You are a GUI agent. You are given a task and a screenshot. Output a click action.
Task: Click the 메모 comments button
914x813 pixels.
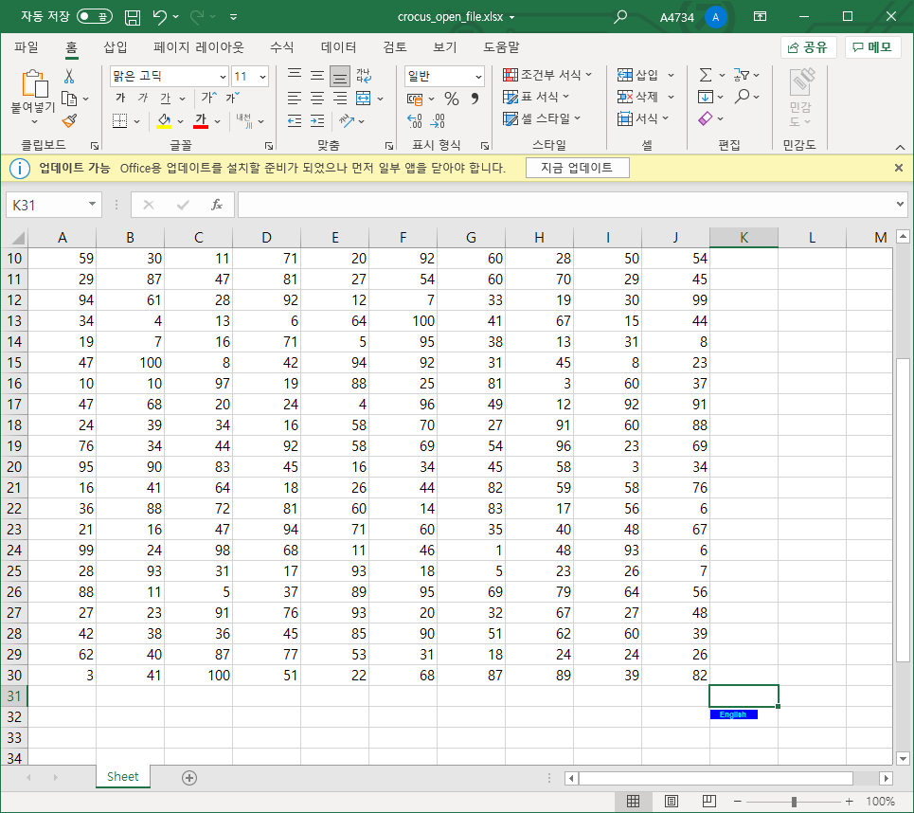[x=872, y=47]
